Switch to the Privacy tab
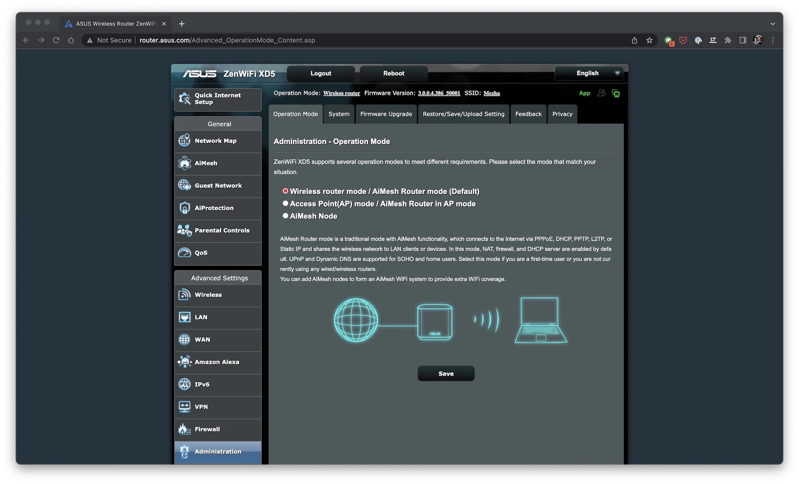Viewport: 799px width, 484px height. coord(562,114)
